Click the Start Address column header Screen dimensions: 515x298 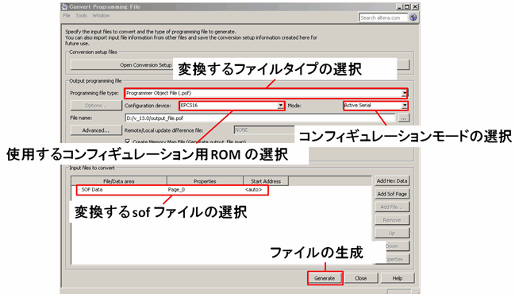coord(266,181)
